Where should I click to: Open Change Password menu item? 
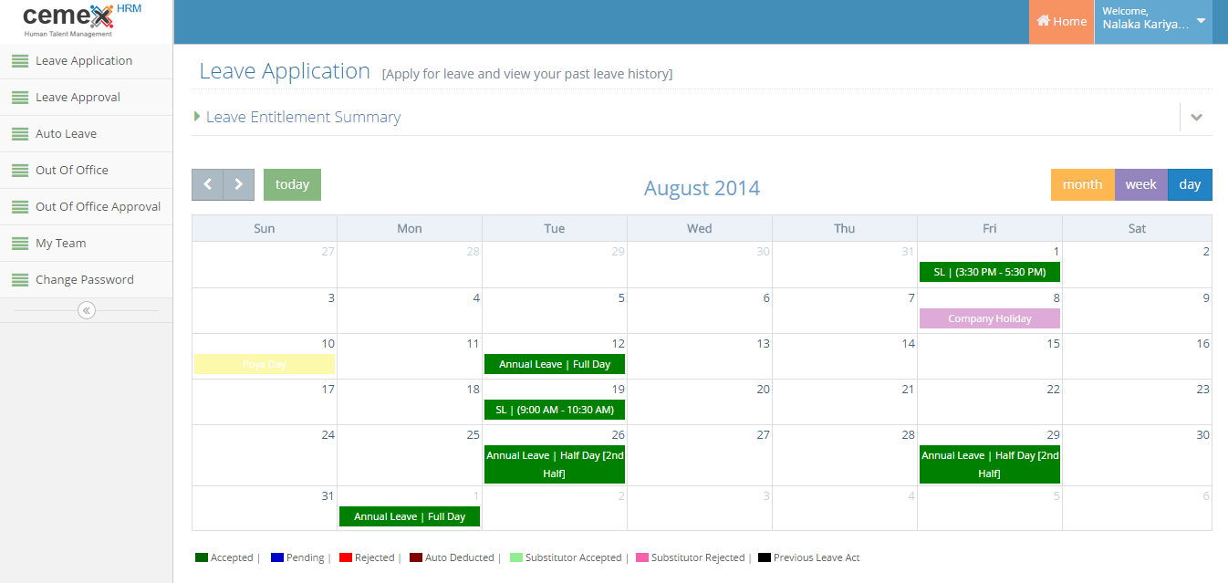click(x=86, y=280)
